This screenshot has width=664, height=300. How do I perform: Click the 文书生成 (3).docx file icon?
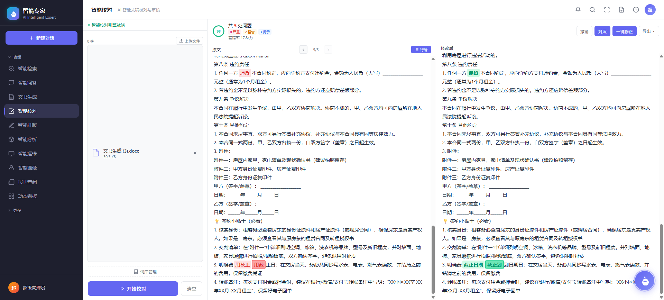tap(96, 153)
